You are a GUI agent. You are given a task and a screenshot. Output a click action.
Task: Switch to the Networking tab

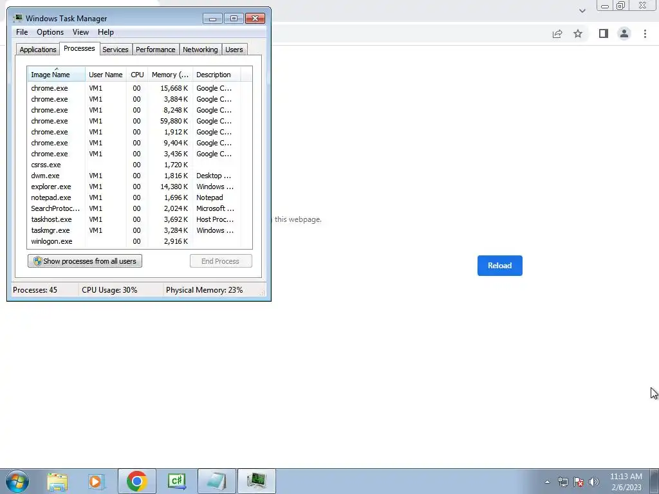click(200, 50)
